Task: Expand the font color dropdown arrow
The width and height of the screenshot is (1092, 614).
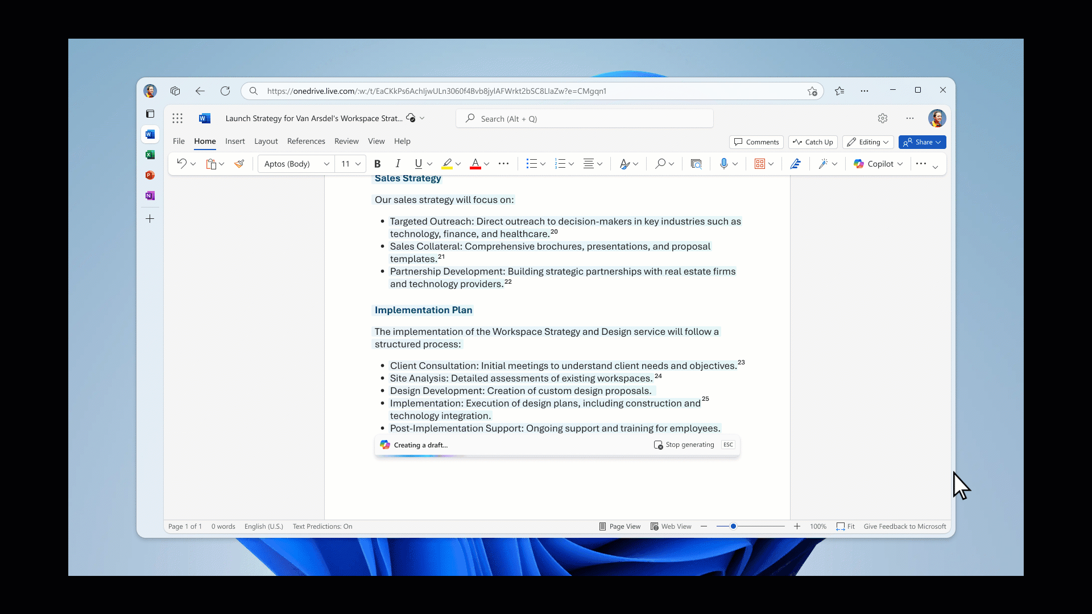Action: point(487,164)
